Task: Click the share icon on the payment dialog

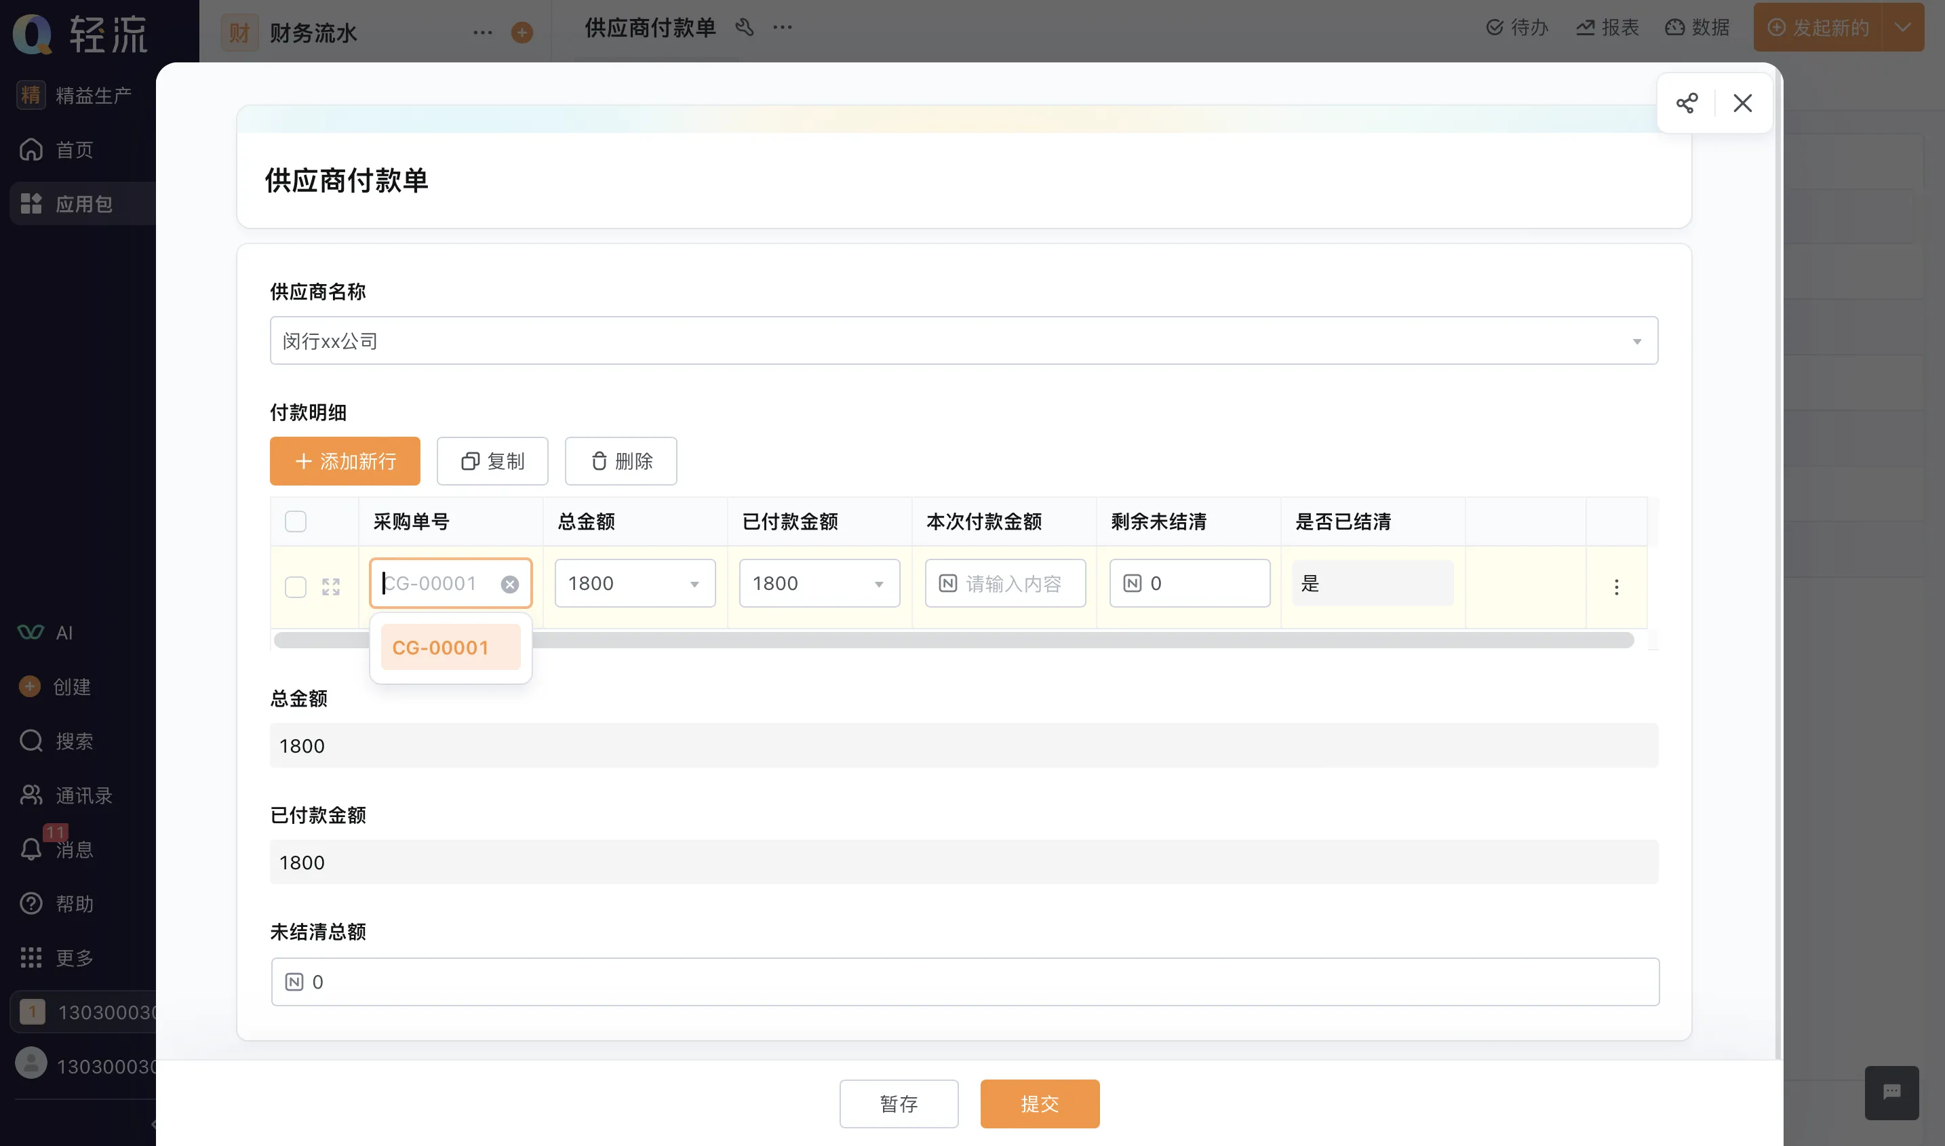Action: point(1687,102)
